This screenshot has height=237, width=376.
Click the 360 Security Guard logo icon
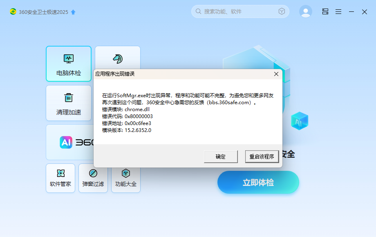pos(13,11)
